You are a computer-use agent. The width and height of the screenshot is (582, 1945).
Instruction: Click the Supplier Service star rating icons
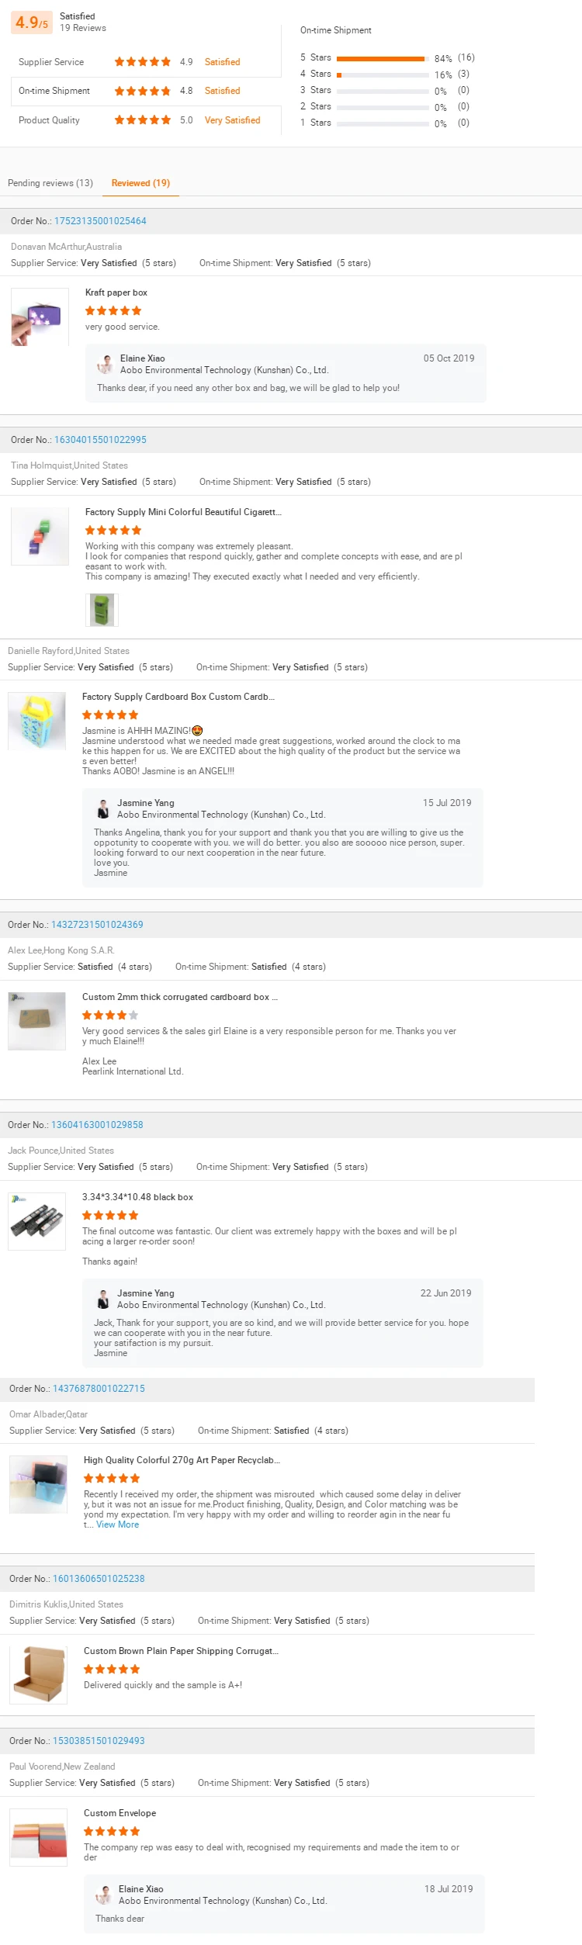(x=143, y=62)
